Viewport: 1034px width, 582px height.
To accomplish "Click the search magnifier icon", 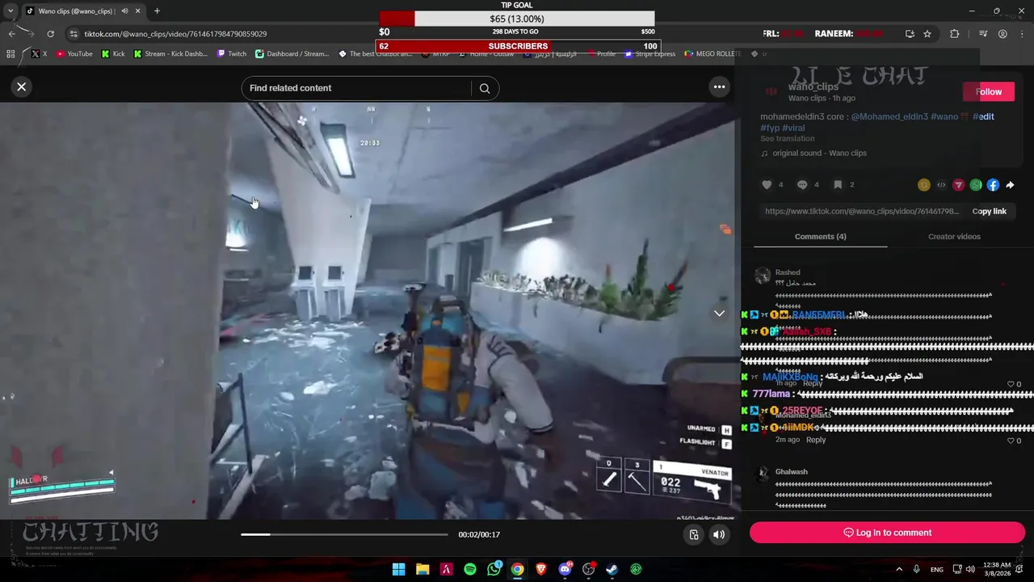I will pos(485,88).
